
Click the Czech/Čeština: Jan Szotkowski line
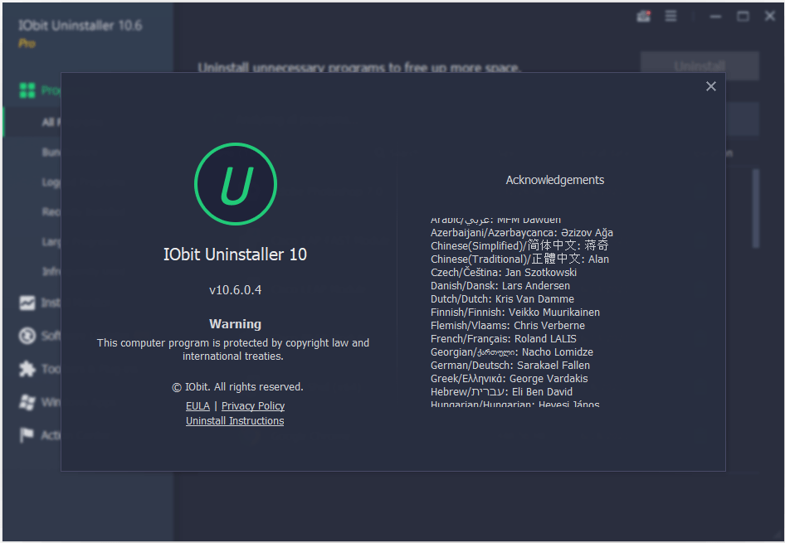[504, 273]
